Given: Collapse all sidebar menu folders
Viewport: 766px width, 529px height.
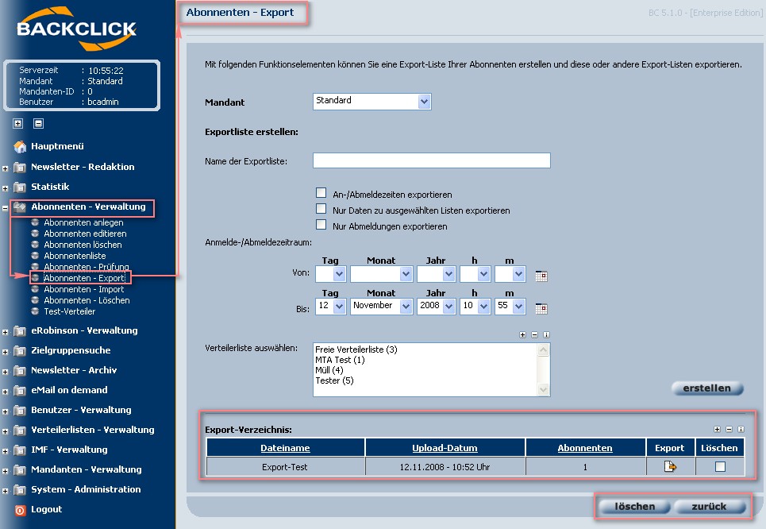Looking at the screenshot, I should coord(39,123).
